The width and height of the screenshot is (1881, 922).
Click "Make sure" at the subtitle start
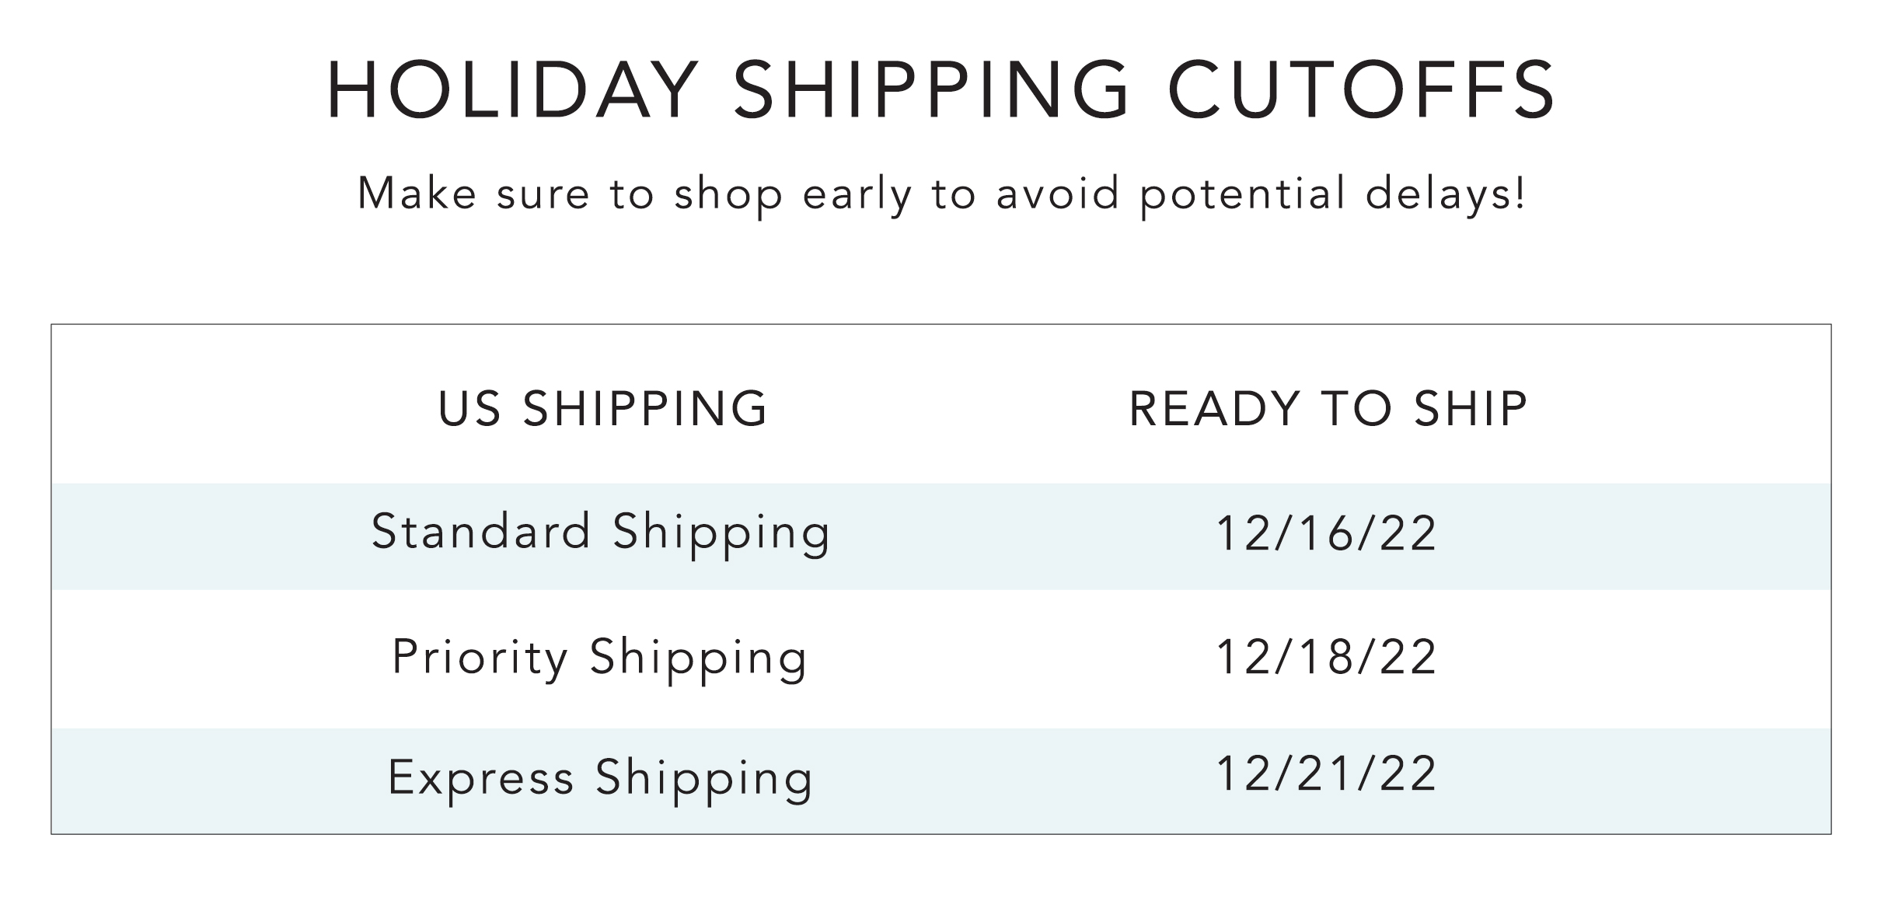coord(474,194)
